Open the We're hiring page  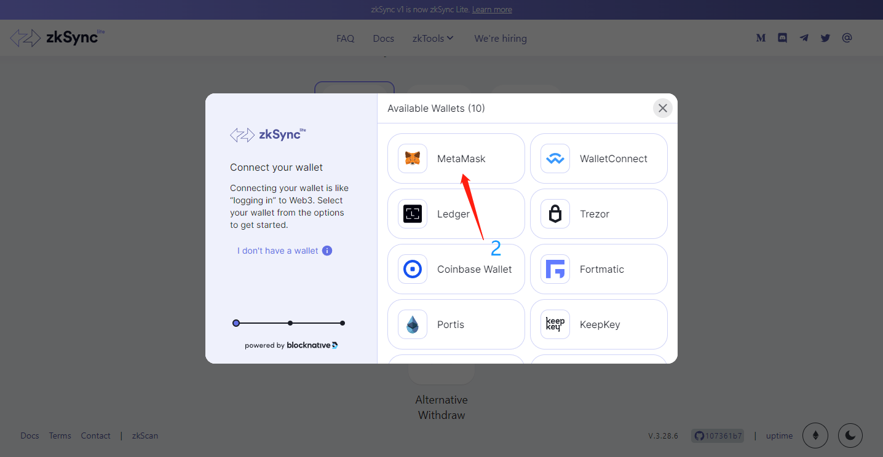tap(501, 38)
